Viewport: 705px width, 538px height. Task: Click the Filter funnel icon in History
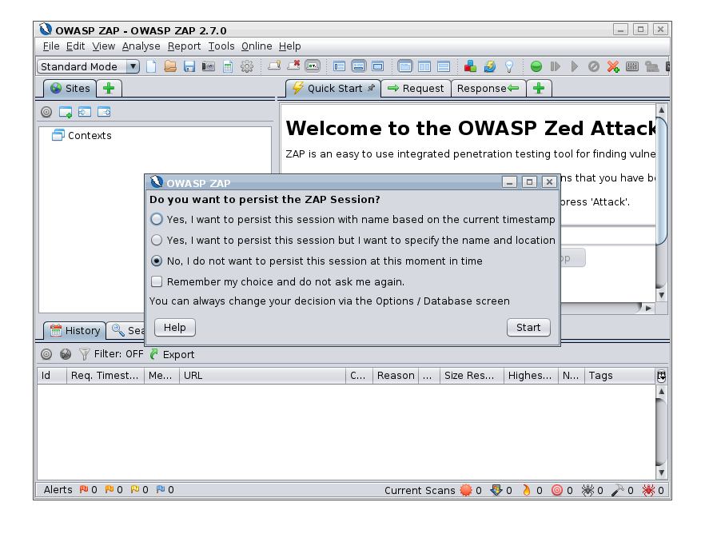point(84,354)
